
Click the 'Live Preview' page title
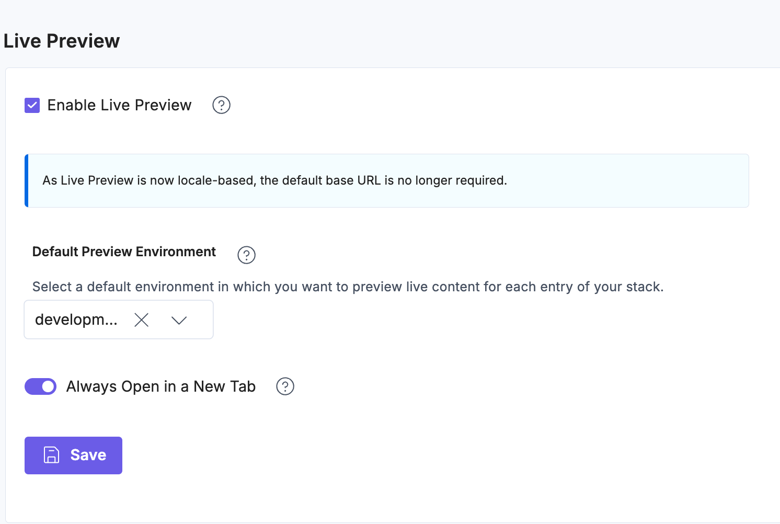coord(62,41)
